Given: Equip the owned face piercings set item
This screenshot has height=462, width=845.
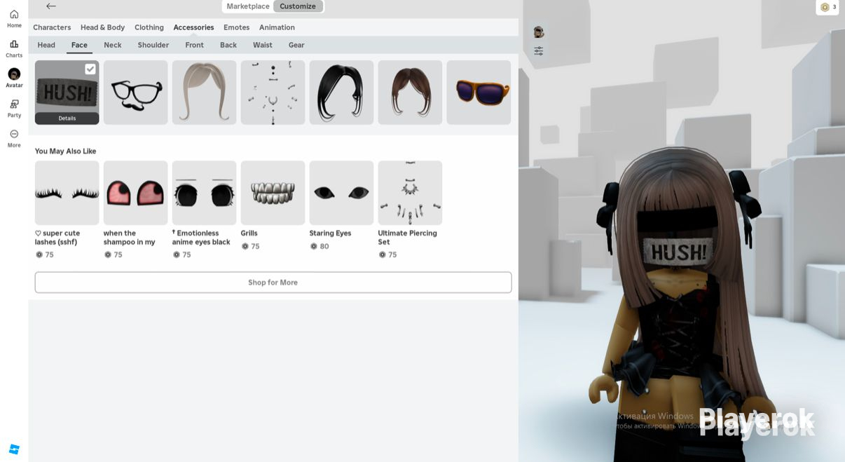Looking at the screenshot, I should click(x=273, y=93).
